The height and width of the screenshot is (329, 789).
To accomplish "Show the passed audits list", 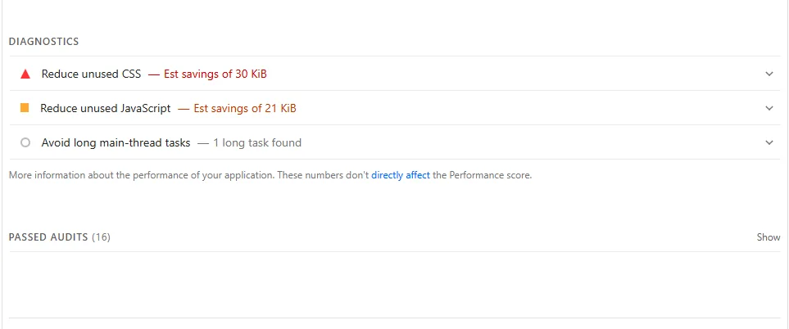I will coord(769,237).
